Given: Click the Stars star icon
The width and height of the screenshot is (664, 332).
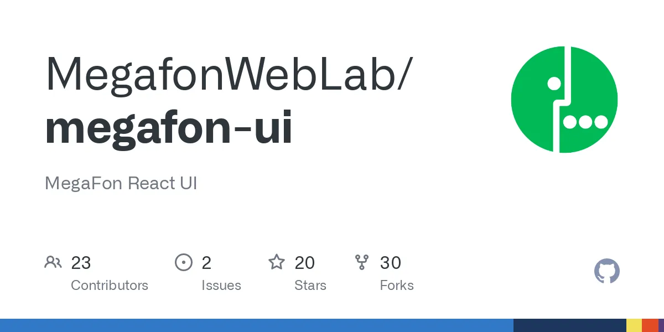Looking at the screenshot, I should pyautogui.click(x=277, y=262).
